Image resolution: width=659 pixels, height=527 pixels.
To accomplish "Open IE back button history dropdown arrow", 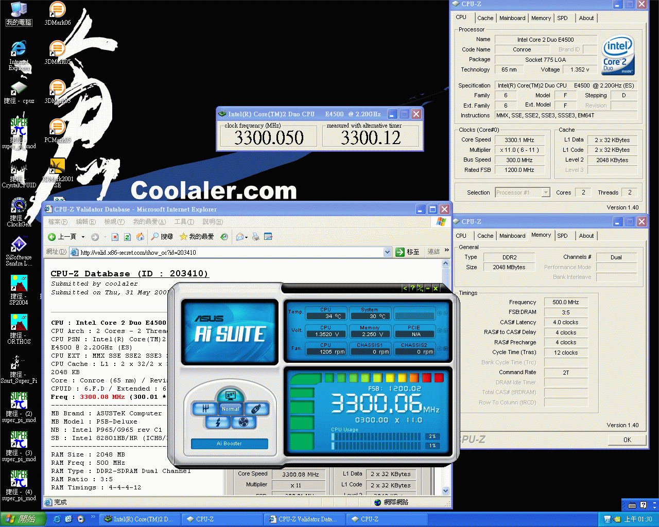I will tap(83, 237).
